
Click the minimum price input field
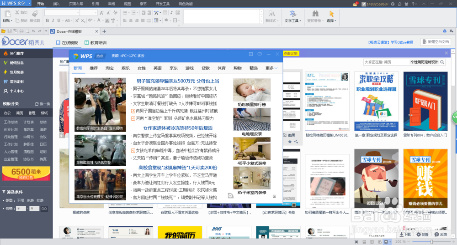pos(21,209)
